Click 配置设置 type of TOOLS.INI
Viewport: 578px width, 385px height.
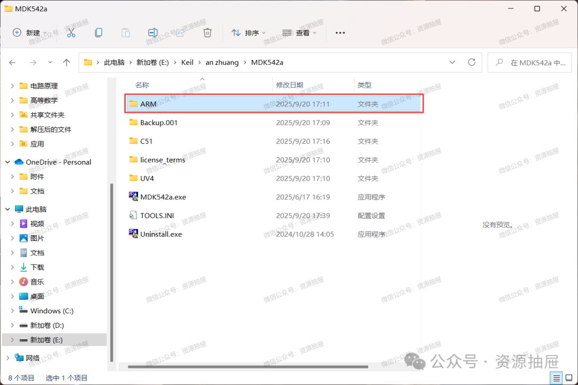click(x=371, y=215)
